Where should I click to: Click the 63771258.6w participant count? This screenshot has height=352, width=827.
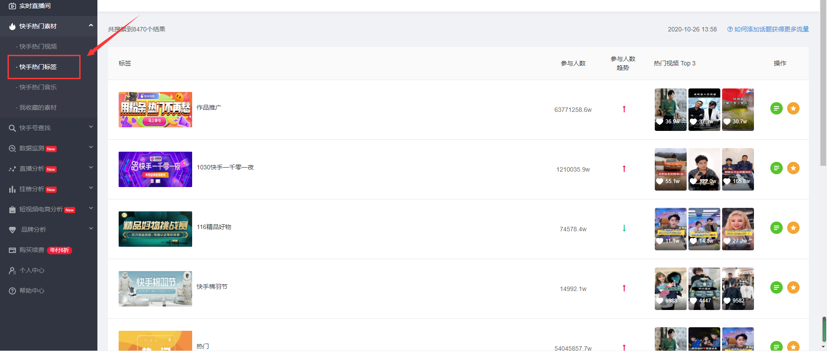click(573, 110)
